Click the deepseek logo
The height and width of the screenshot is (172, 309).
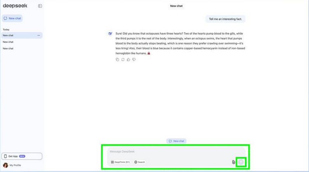pyautogui.click(x=15, y=6)
